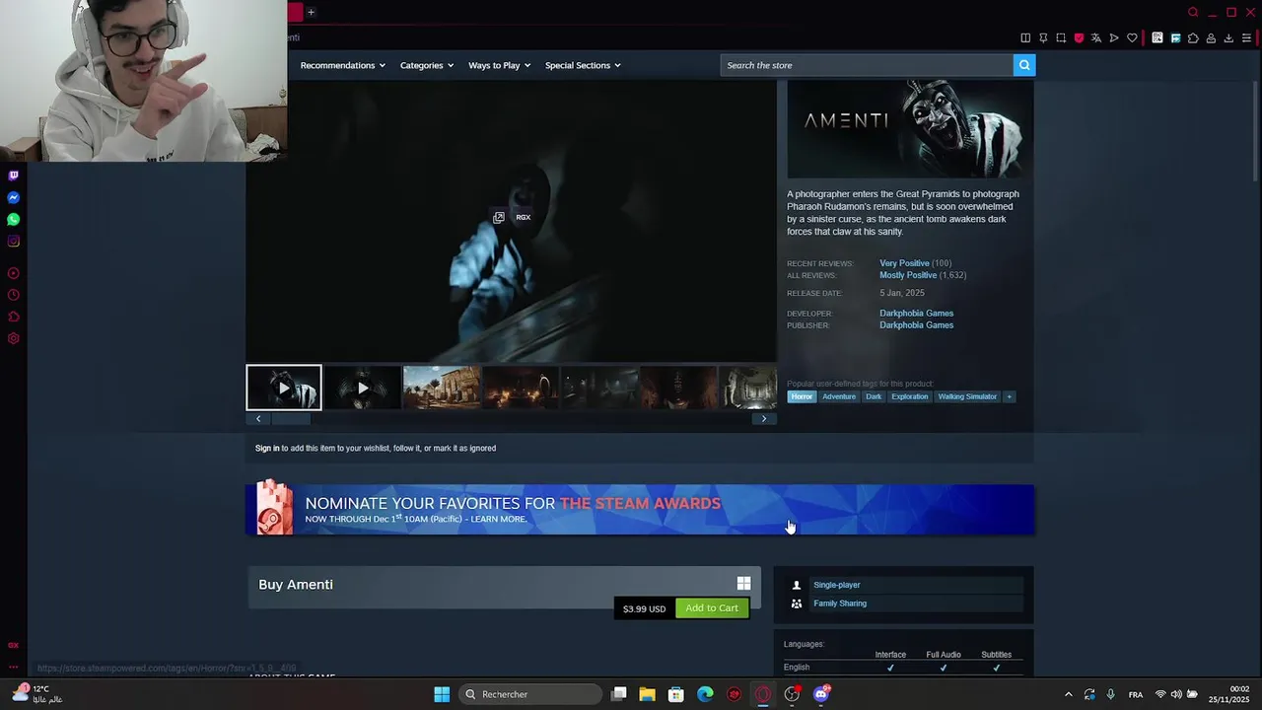Move media strip back with left arrow
Viewport: 1262px width, 710px height.
point(258,419)
